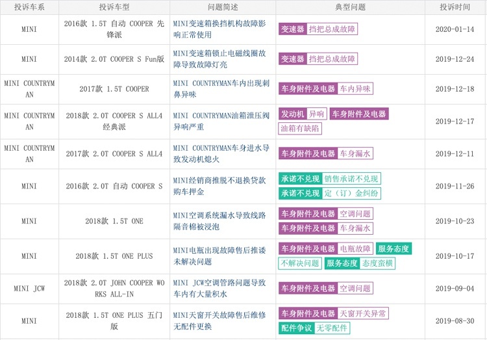This screenshot has height=340, width=487.
Task: Click 天窗开关异常 tag
Action: [363, 313]
